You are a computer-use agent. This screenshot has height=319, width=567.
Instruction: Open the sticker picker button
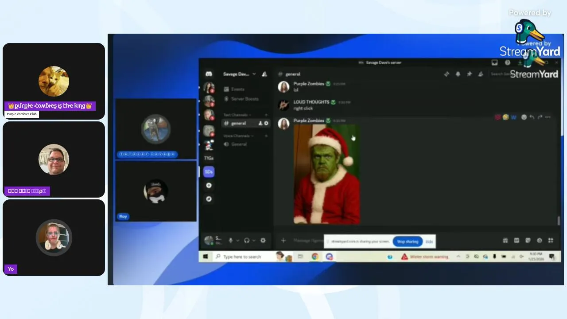528,241
